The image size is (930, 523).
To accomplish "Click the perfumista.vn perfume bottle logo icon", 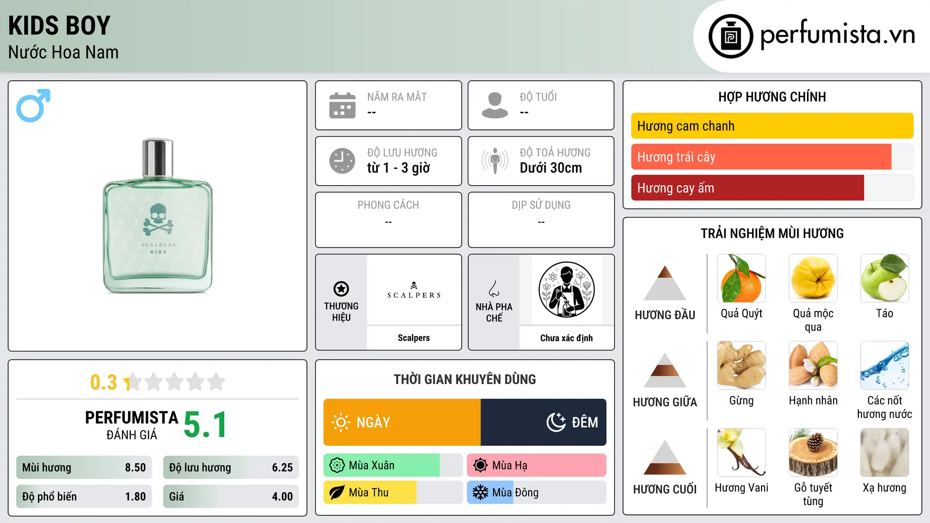I will coord(731,36).
